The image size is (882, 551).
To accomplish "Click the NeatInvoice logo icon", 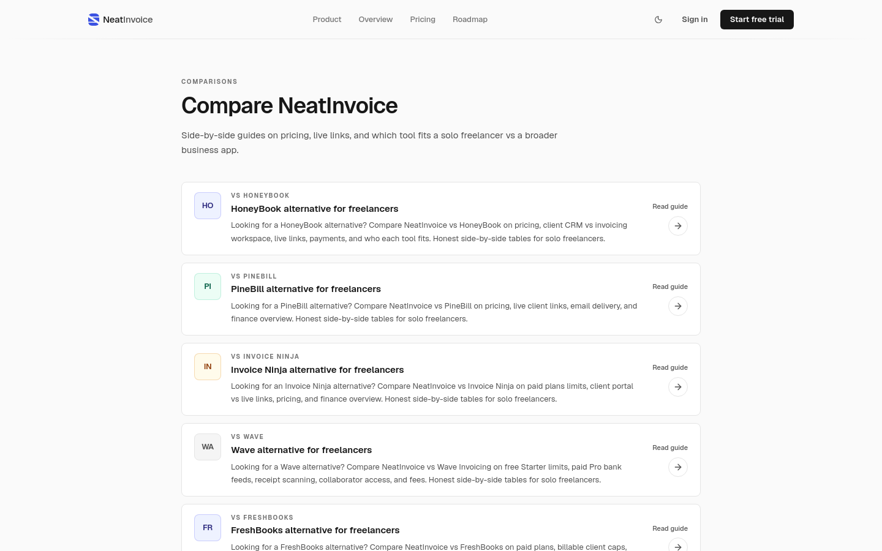I will [x=94, y=20].
